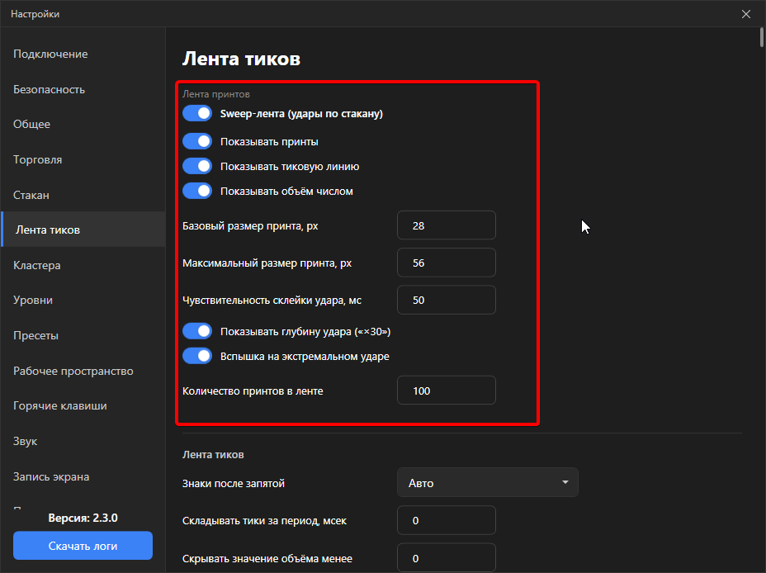This screenshot has width=766, height=573.
Task: Go to the Уровни section
Action: pyautogui.click(x=83, y=300)
